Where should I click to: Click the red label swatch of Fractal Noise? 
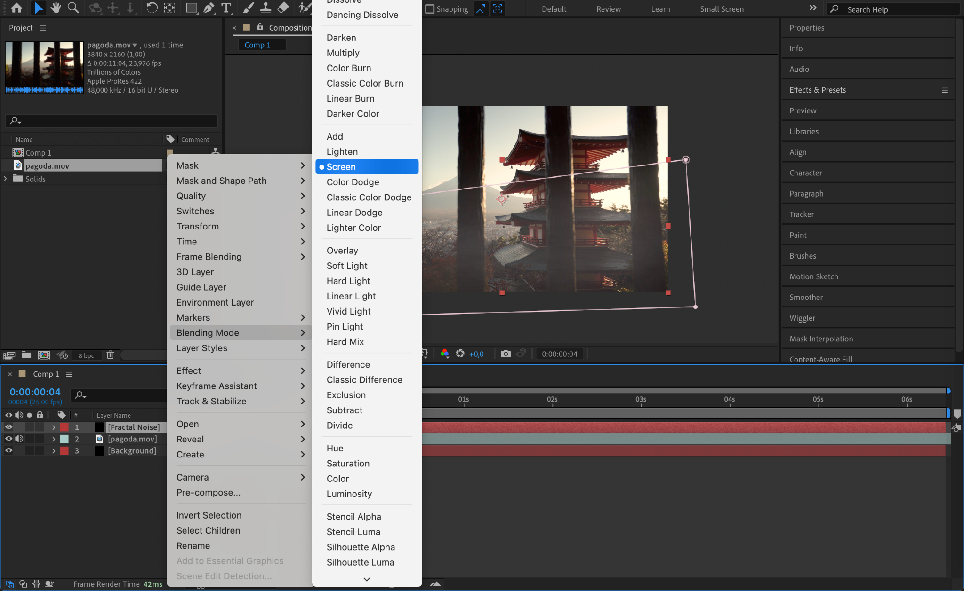click(64, 427)
